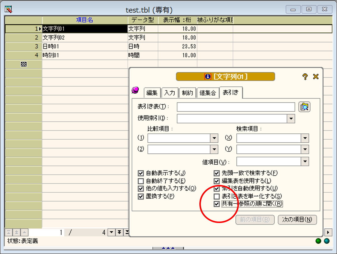Enable 自動終了する checkbox

click(141, 181)
